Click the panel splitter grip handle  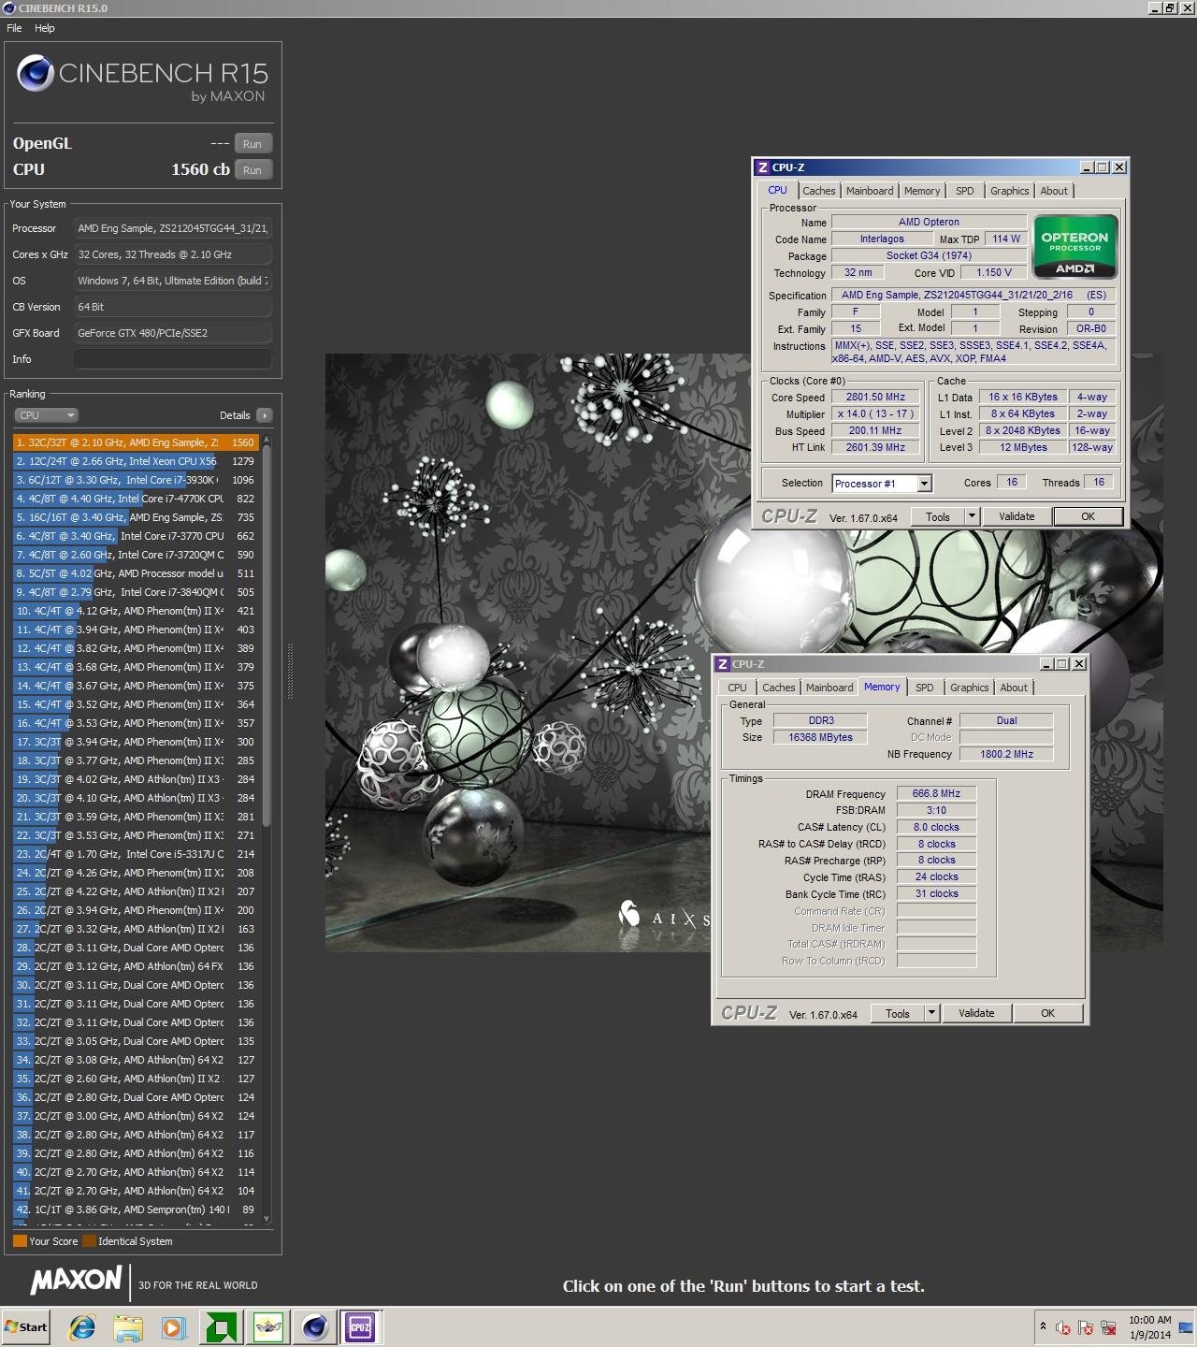tap(290, 672)
